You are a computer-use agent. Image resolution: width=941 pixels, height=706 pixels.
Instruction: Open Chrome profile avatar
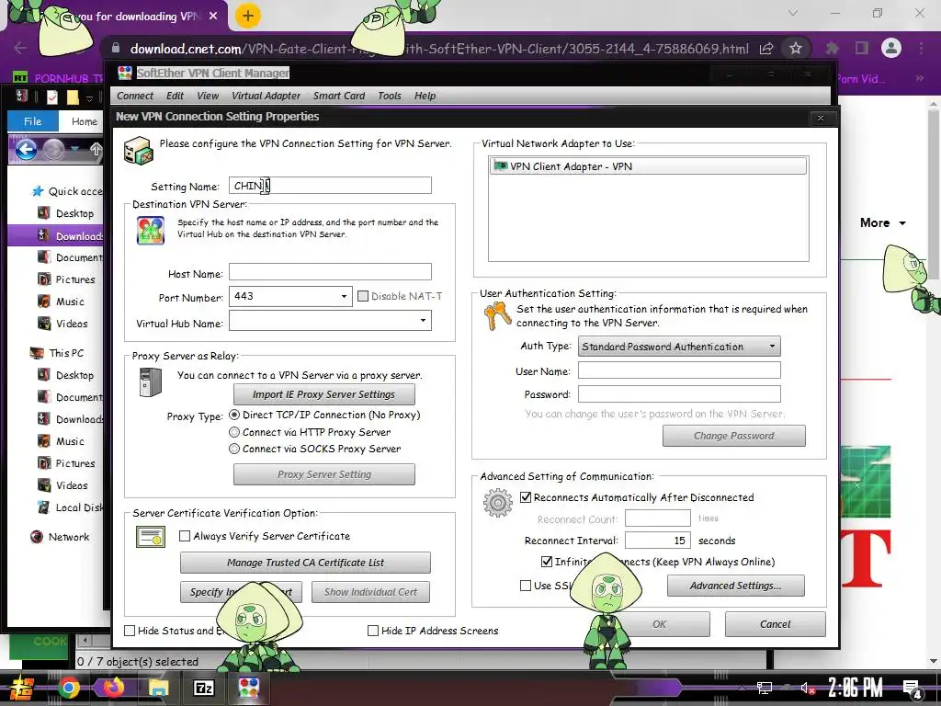891,48
